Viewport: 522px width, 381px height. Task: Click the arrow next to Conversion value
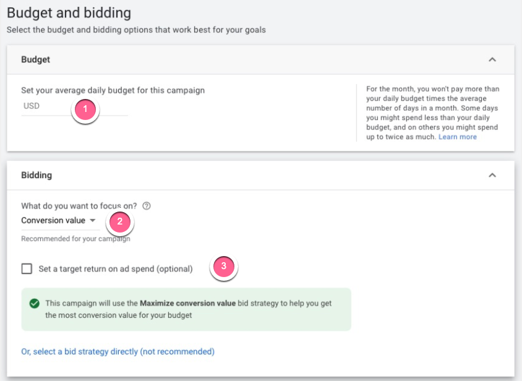coord(92,221)
